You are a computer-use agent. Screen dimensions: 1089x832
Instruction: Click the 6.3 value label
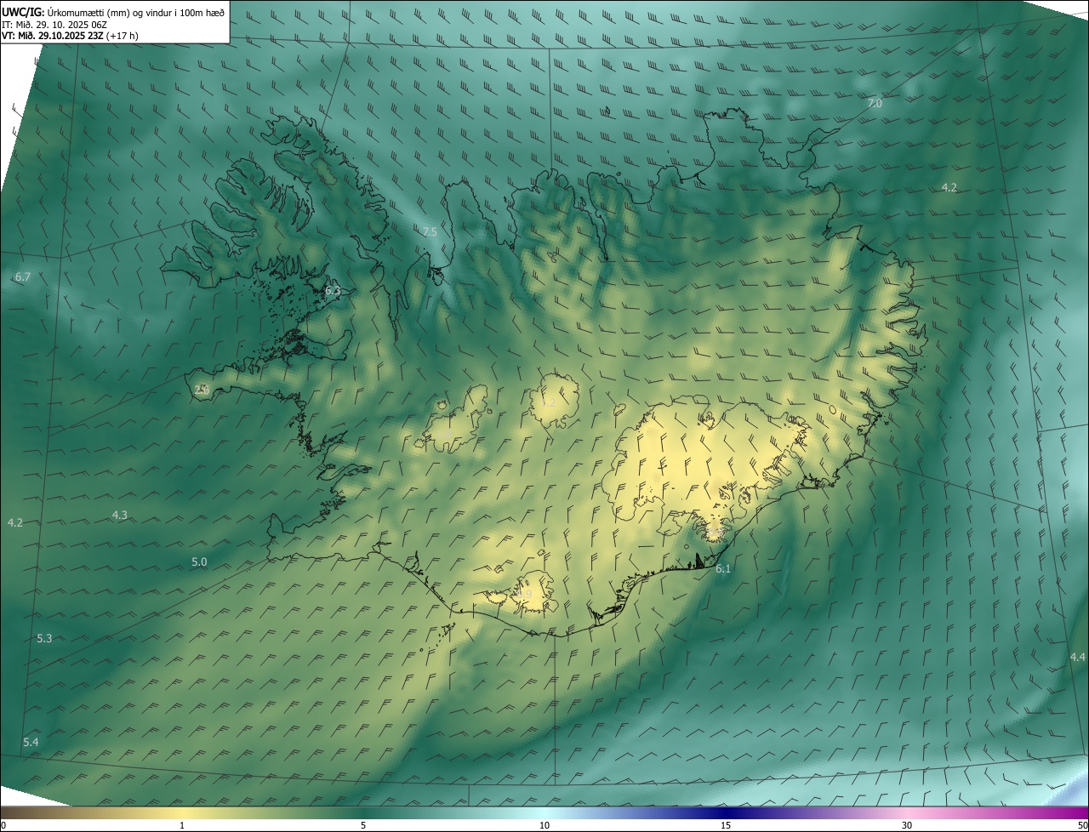coord(333,290)
